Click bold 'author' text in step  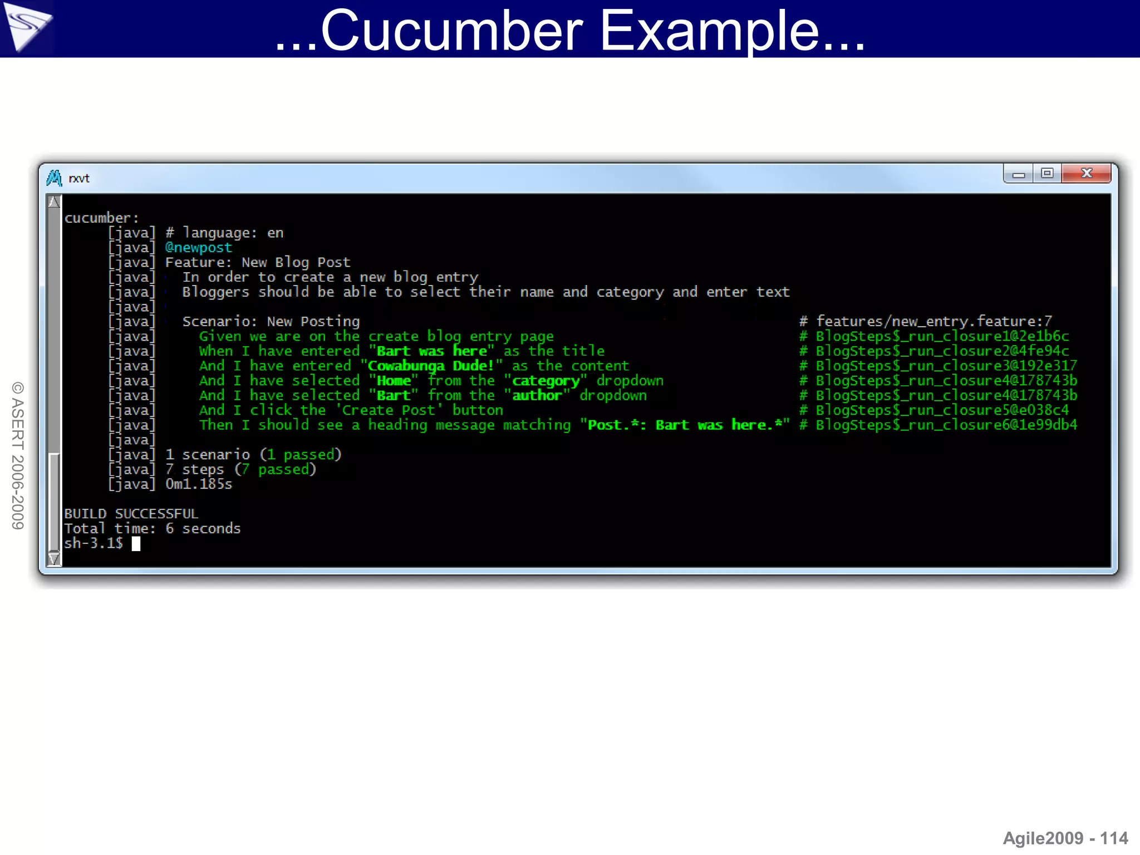point(537,395)
